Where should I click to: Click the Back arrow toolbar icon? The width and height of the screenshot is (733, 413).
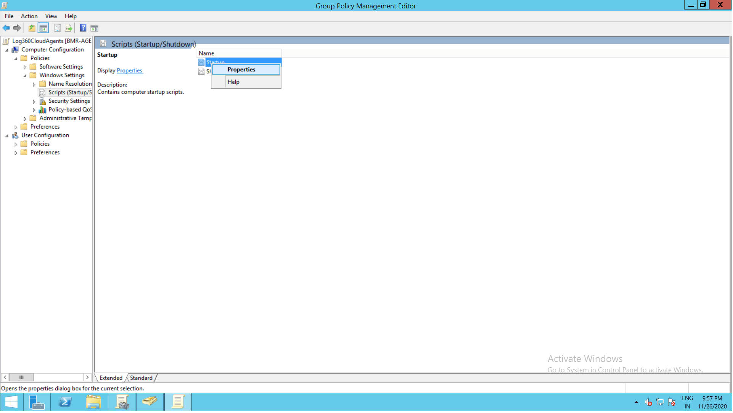point(6,28)
